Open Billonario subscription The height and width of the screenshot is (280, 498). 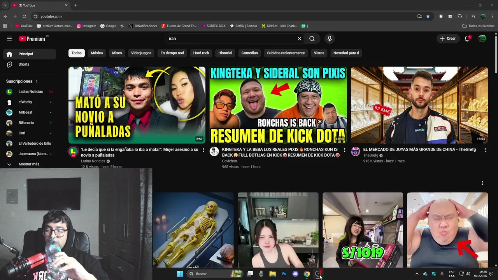tap(30, 122)
